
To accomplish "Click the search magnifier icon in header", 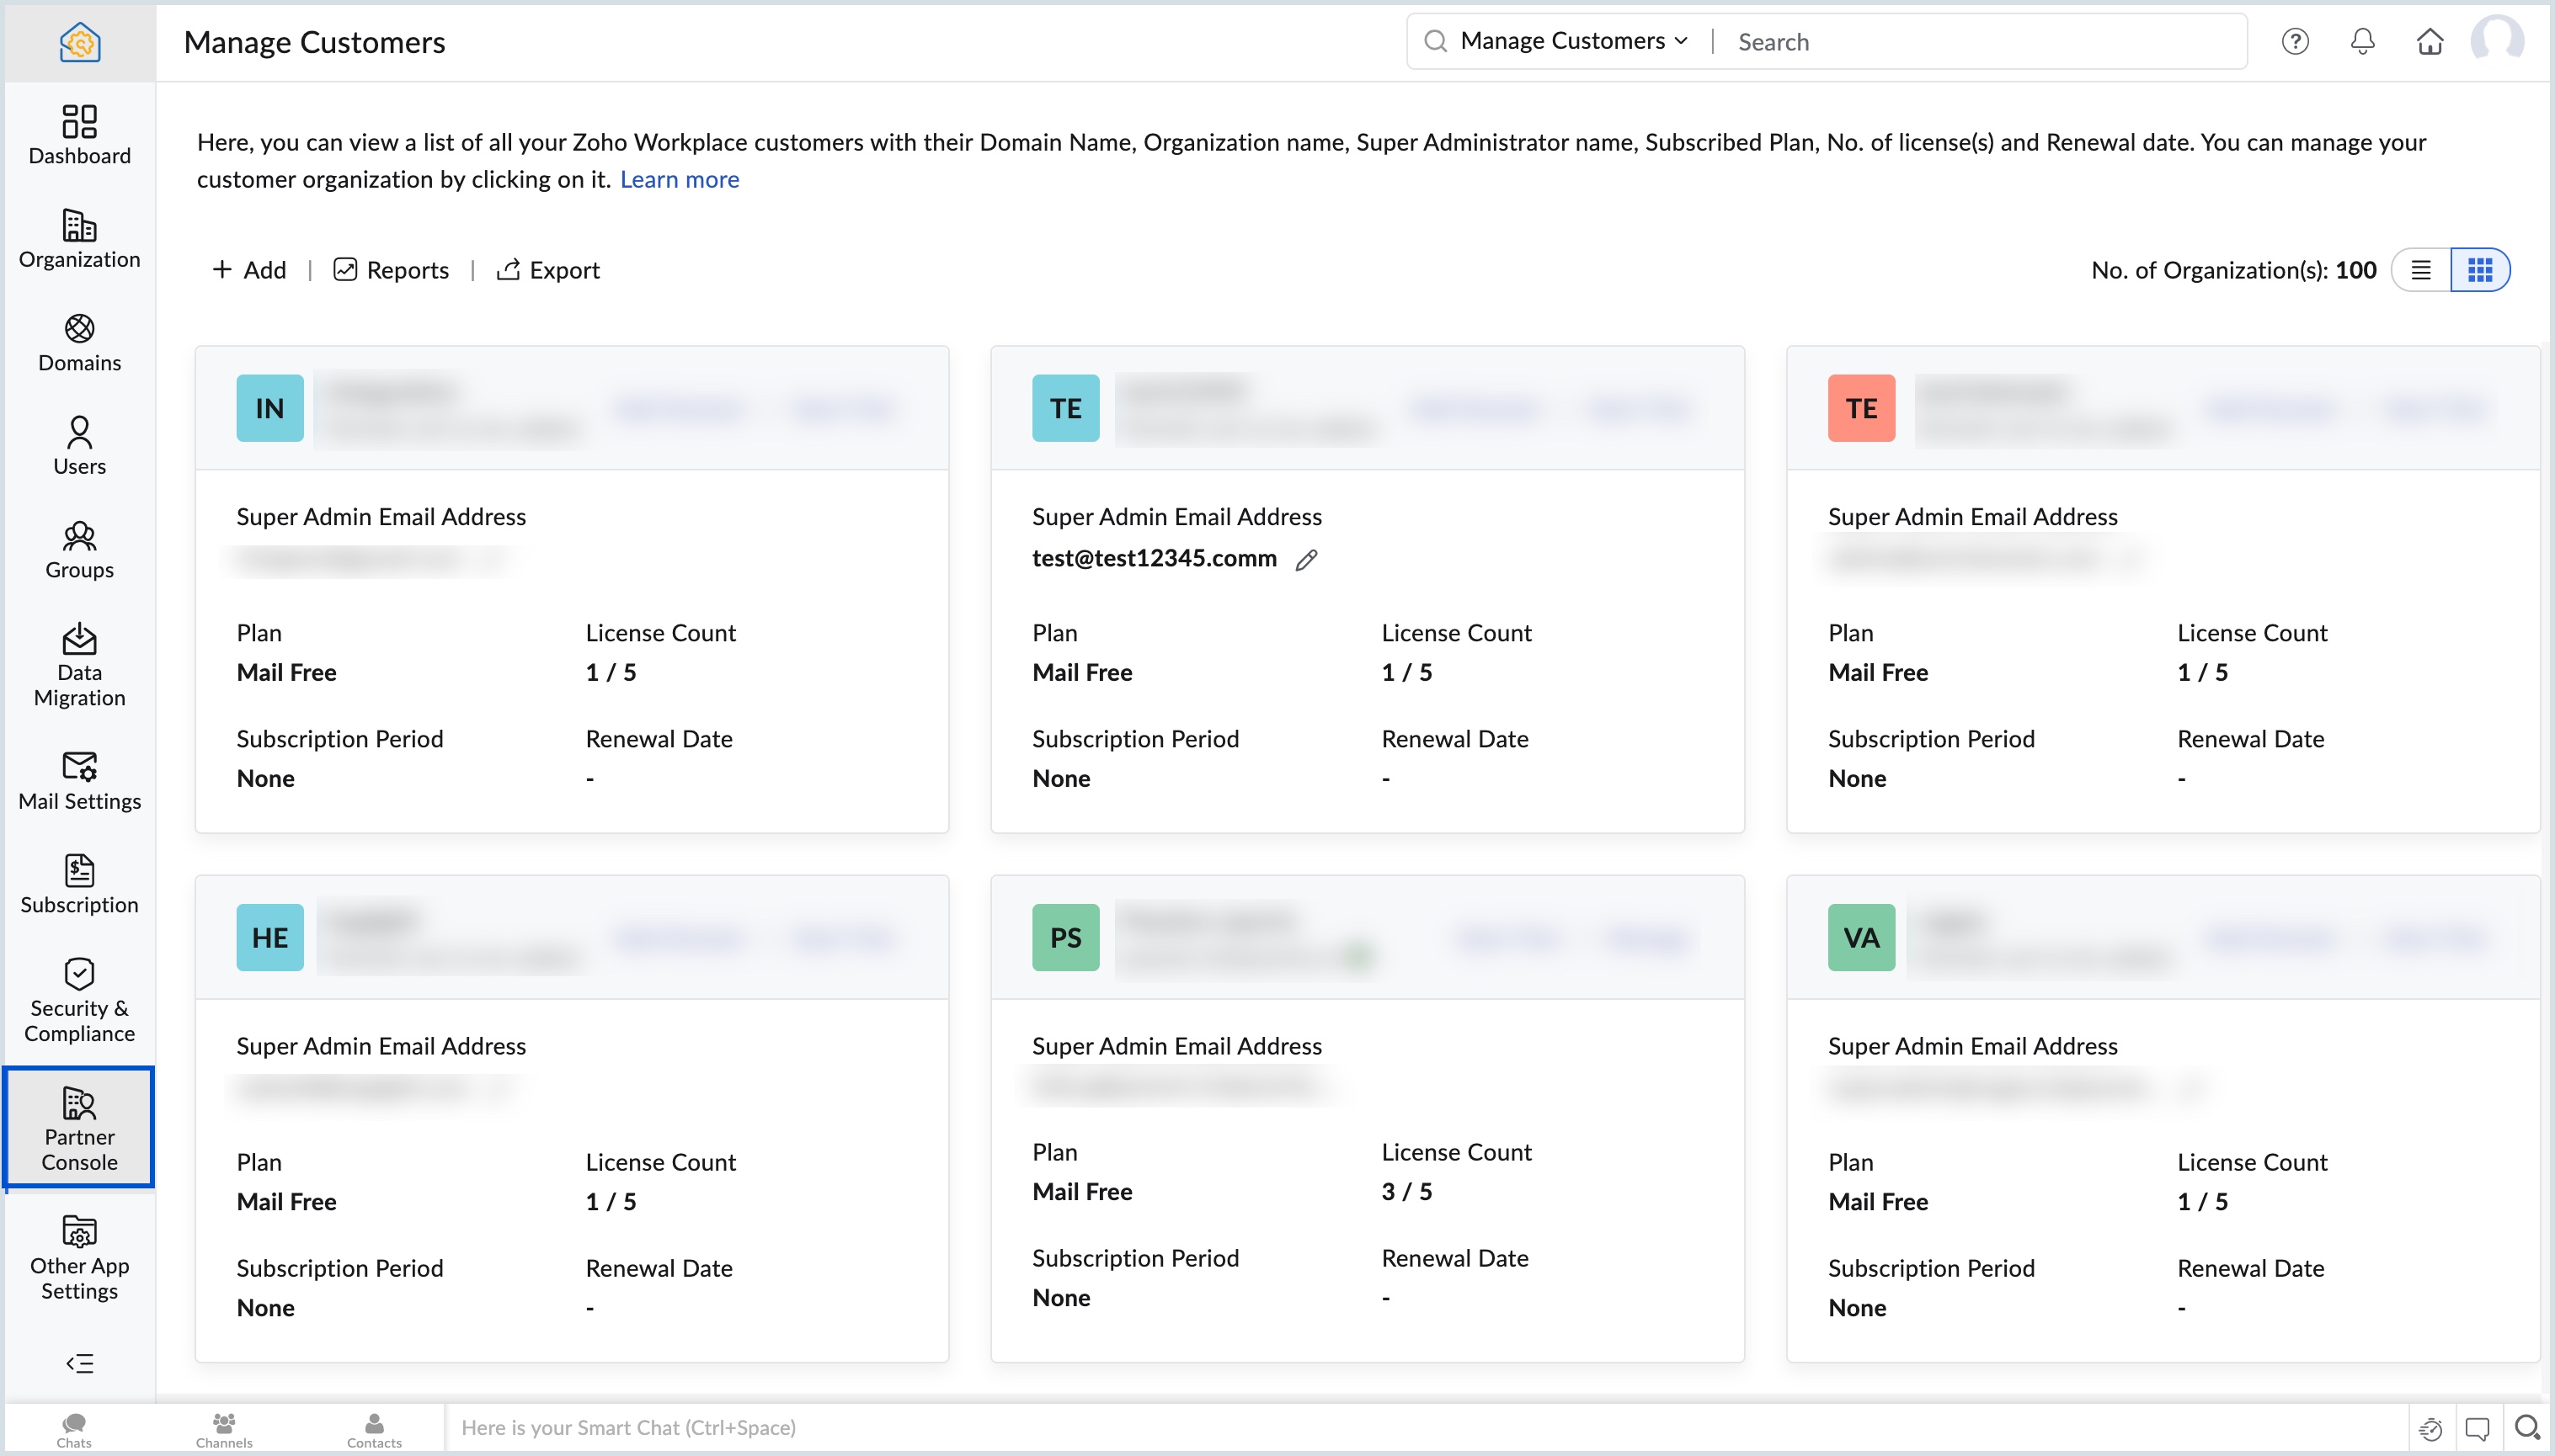I will pyautogui.click(x=1436, y=41).
